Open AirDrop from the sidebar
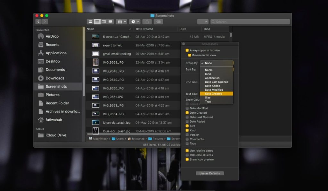The width and height of the screenshot is (328, 191). pos(52,36)
